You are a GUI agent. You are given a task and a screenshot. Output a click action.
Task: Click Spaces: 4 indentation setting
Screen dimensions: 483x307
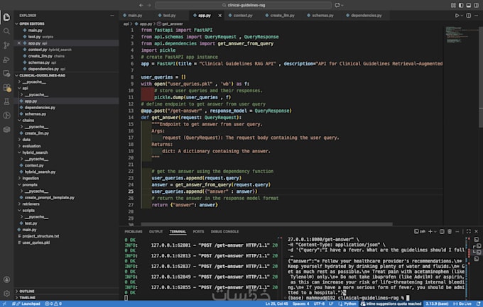pyautogui.click(x=300, y=303)
